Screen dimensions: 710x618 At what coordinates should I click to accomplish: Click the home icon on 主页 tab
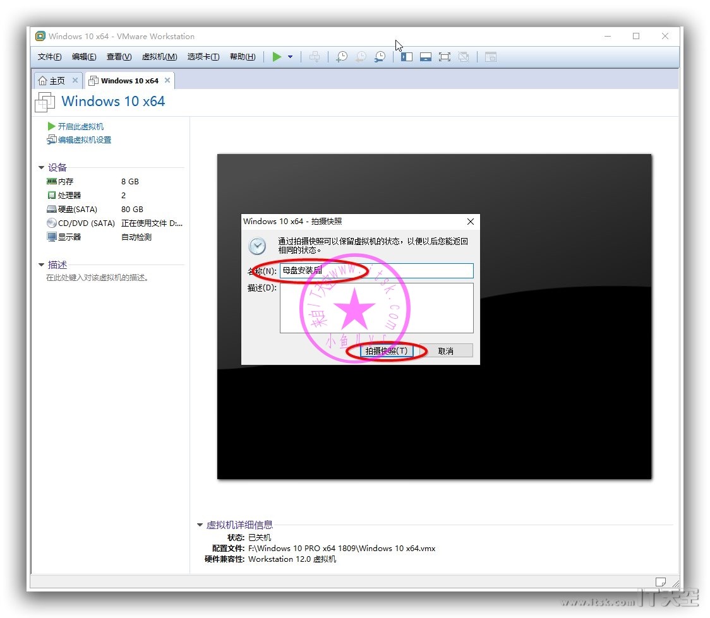pos(42,81)
